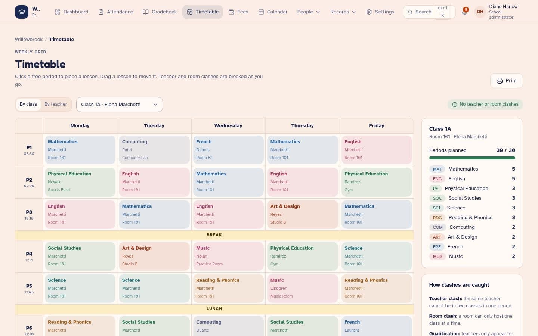Click the MAT subject badge

437,169
